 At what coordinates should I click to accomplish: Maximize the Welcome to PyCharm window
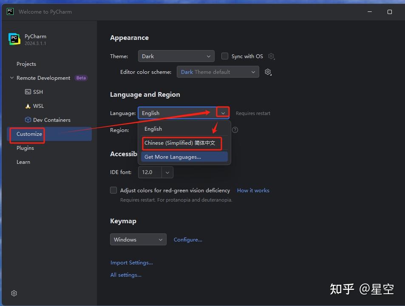[390, 11]
